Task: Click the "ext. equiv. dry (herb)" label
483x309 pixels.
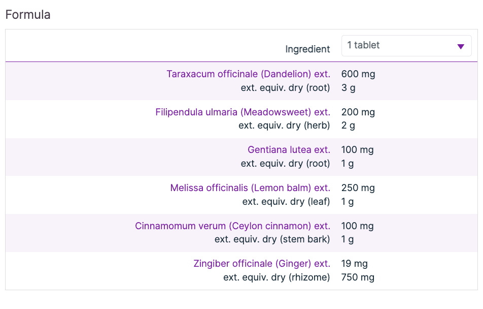Action: pos(284,126)
